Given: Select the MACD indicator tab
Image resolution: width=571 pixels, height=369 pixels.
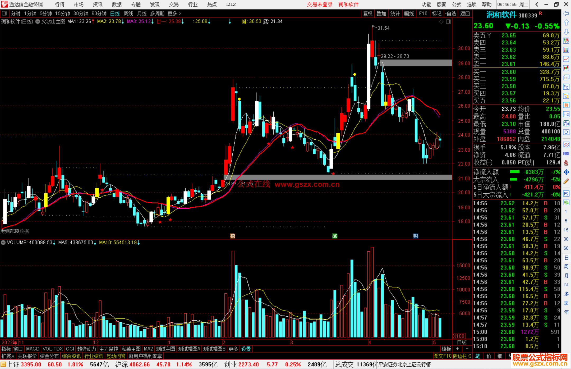Looking at the screenshot, I should pos(33,349).
